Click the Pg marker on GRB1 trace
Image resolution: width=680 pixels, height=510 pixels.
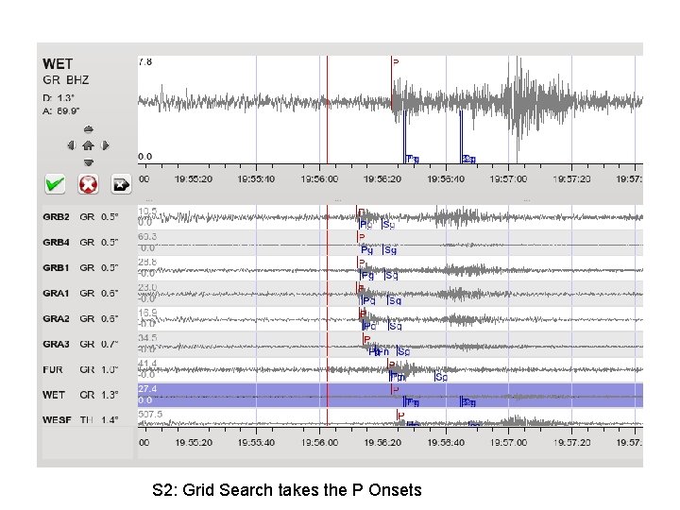point(366,276)
